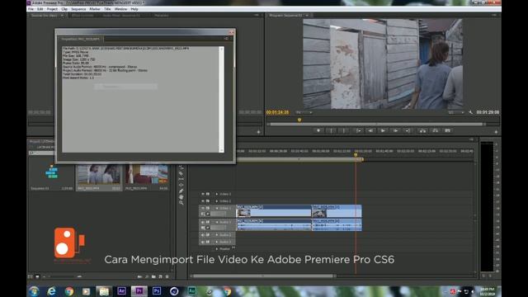Image resolution: width=528 pixels, height=297 pixels.
Task: Collapse the Video 1 track
Action: [217, 208]
